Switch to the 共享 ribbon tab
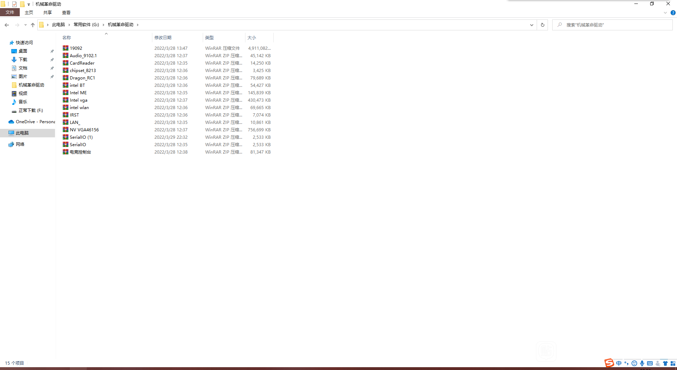 click(48, 12)
